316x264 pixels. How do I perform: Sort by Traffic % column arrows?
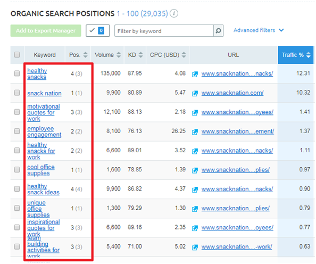(309, 55)
